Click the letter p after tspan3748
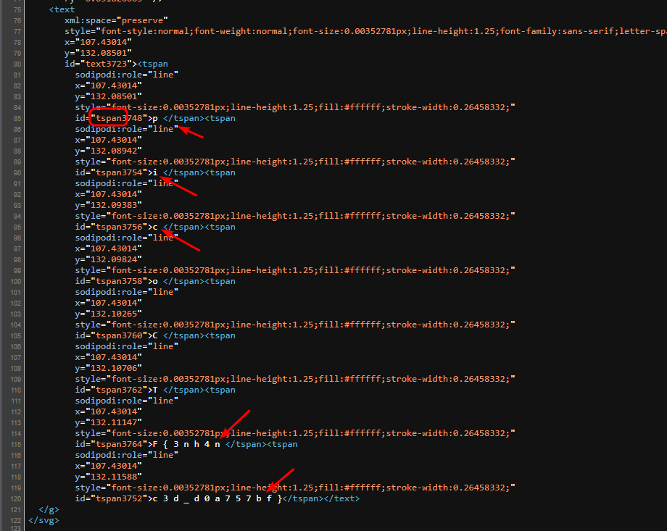The image size is (667, 531). (x=154, y=118)
